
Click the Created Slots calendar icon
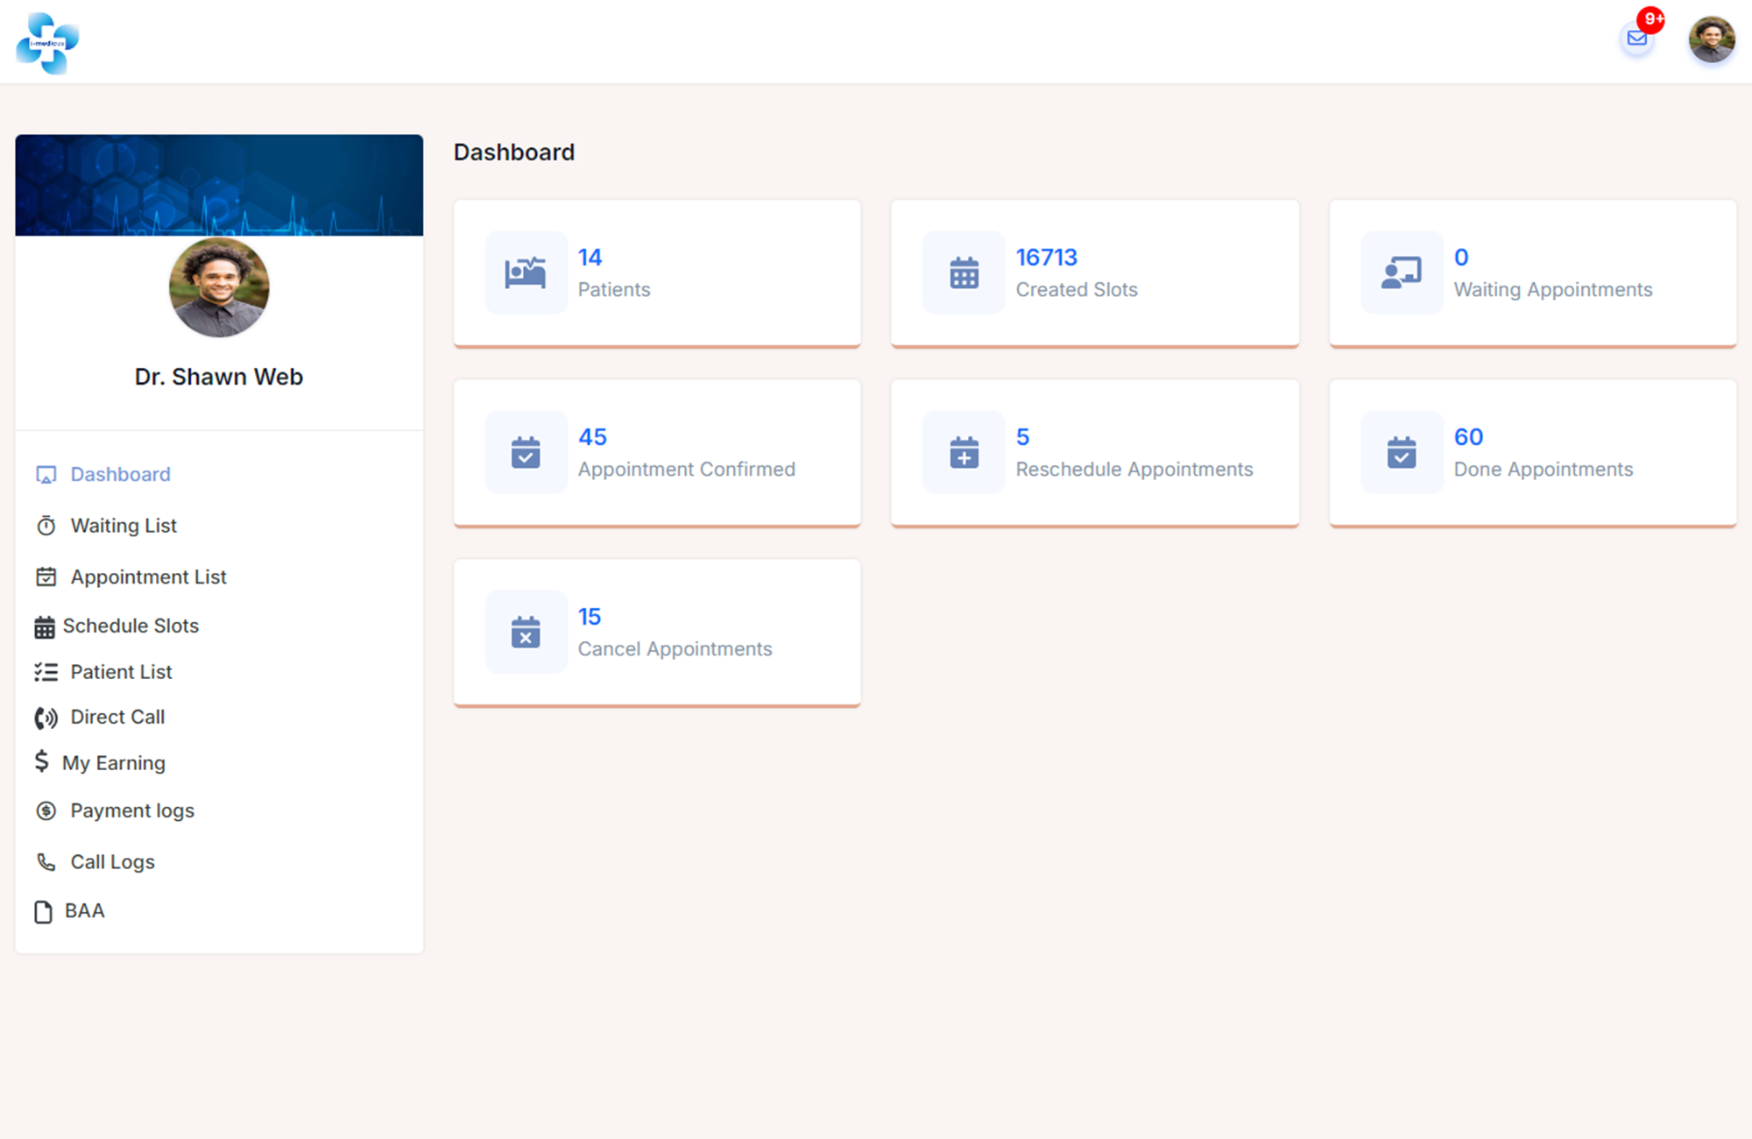click(964, 272)
